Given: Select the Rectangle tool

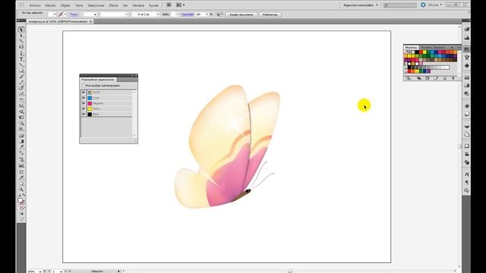Looking at the screenshot, I should [x=21, y=71].
